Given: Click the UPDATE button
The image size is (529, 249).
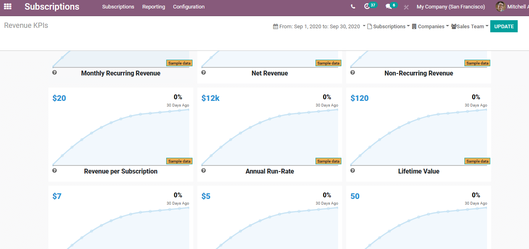Looking at the screenshot, I should pyautogui.click(x=504, y=26).
